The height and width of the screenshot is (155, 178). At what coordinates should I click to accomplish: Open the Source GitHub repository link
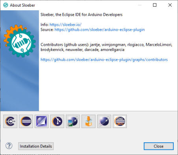(x=100, y=30)
